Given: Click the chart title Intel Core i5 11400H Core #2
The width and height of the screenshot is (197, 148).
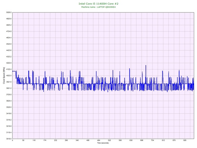Looking at the screenshot, I should (x=98, y=4).
